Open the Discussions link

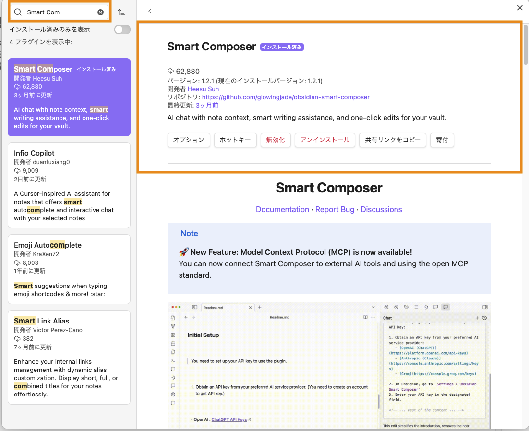pos(381,209)
